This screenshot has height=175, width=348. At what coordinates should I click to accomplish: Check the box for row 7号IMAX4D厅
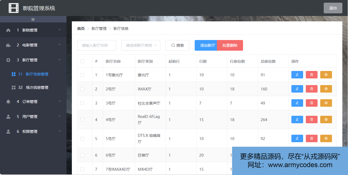82,169
